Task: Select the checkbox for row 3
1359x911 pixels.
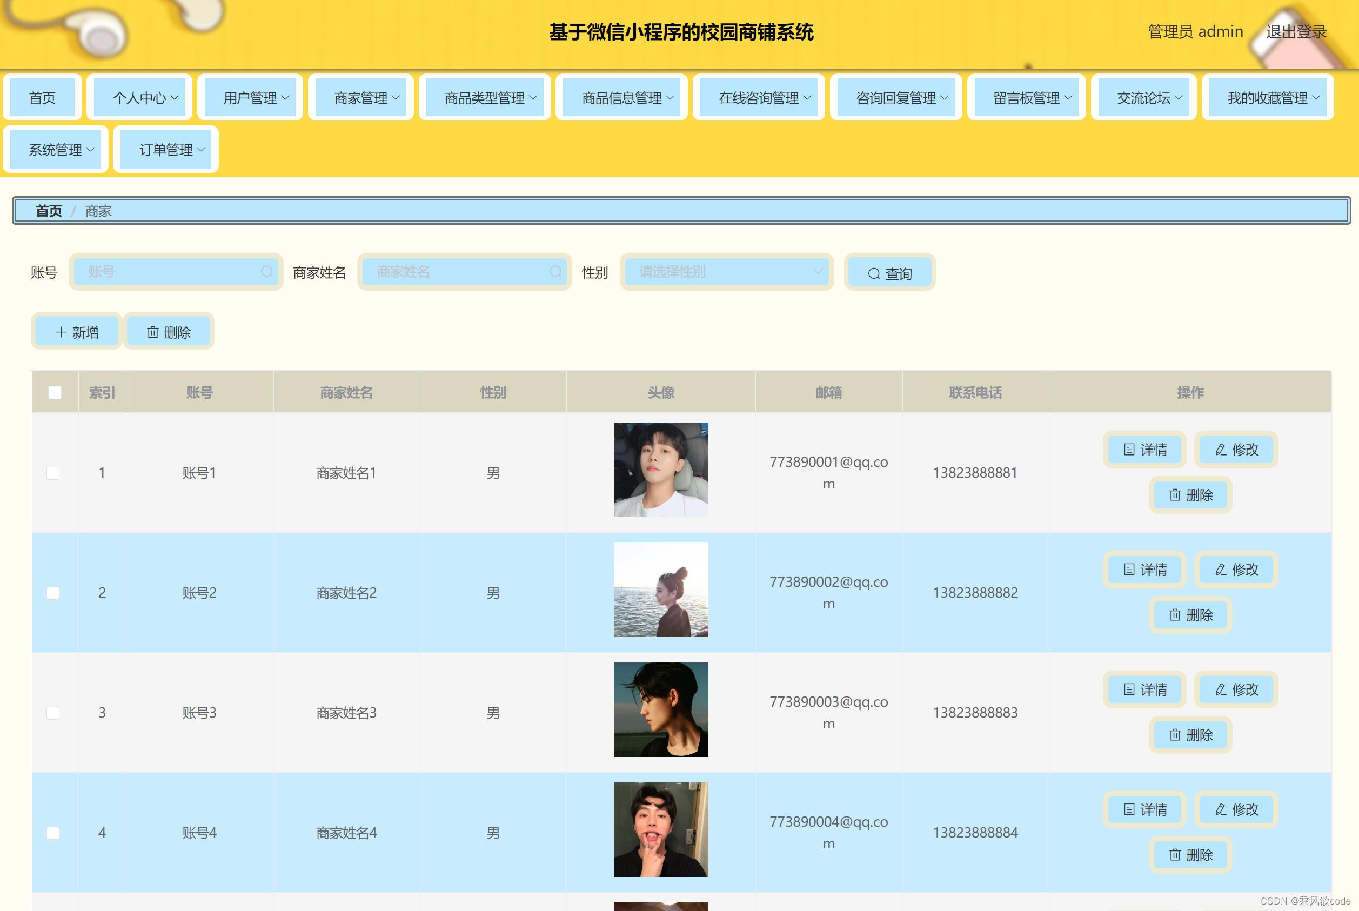Action: click(x=53, y=713)
